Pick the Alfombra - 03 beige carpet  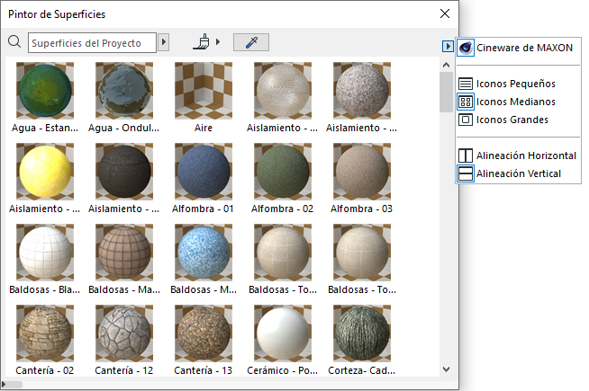pos(362,172)
